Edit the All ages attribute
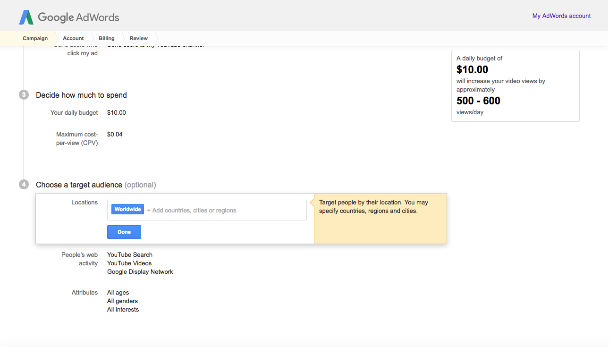Image resolution: width=609 pixels, height=347 pixels. [118, 293]
